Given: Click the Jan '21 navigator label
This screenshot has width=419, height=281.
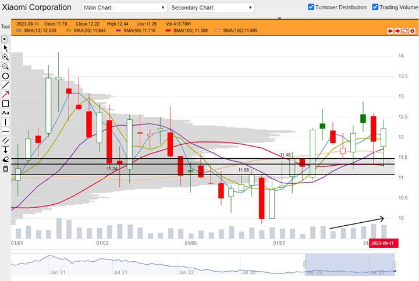Looking at the screenshot, I should pyautogui.click(x=58, y=272).
